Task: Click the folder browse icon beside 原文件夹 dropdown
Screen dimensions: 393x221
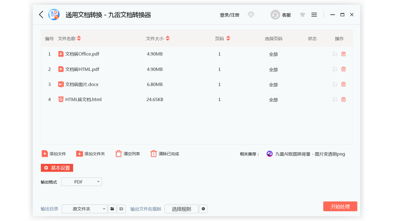Action: point(112,209)
